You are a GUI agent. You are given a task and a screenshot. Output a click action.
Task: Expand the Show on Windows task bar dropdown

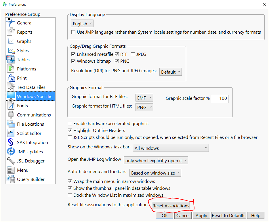tap(171, 147)
